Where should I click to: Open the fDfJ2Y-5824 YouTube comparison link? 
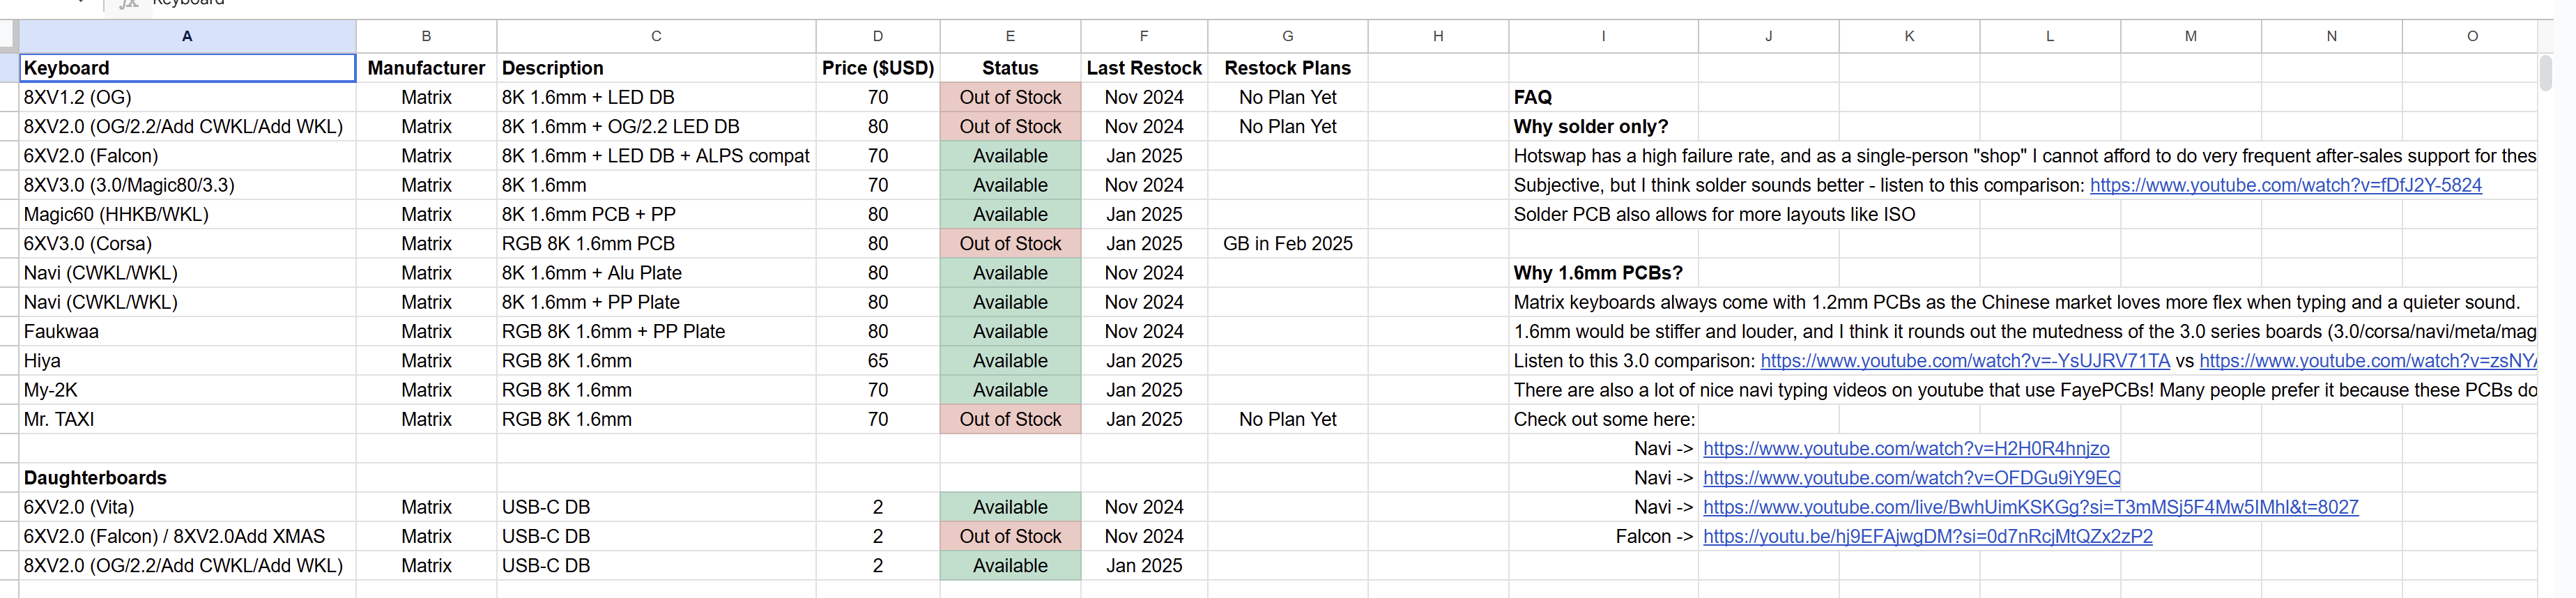[x=2285, y=185]
